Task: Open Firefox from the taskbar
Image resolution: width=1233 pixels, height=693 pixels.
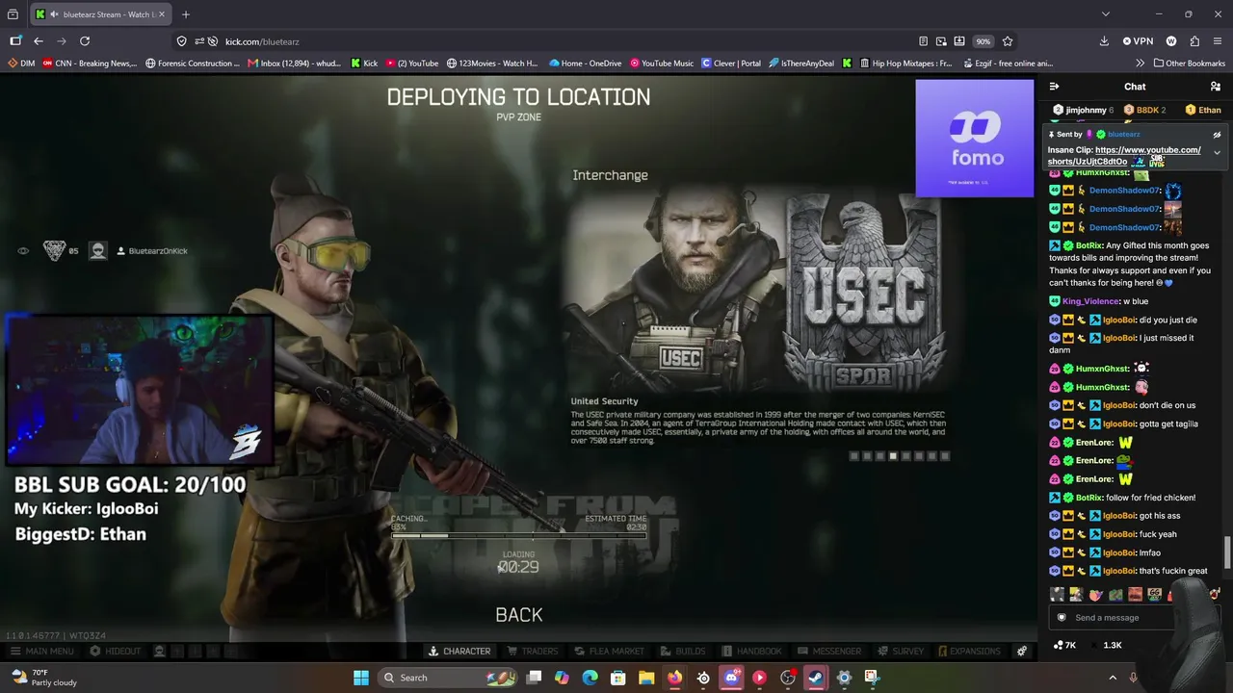Action: click(674, 678)
